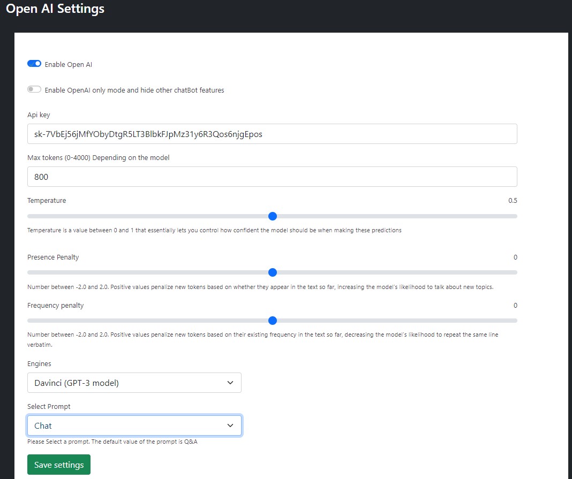Viewport: 572px width, 479px height.
Task: Click the Frequency penalty slider handle
Action: (273, 321)
